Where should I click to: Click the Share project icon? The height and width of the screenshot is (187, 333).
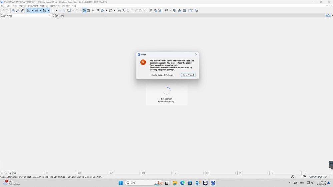click(191, 10)
